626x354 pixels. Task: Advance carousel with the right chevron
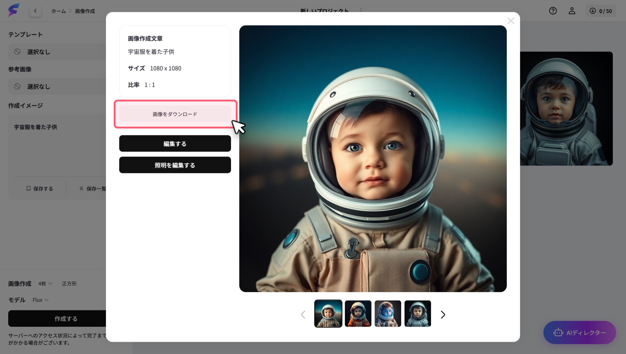pyautogui.click(x=443, y=314)
